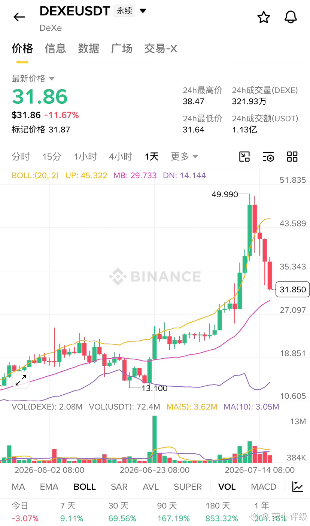The width and height of the screenshot is (310, 526).
Task: Tap the 永续 contract type badge
Action: coord(125,11)
